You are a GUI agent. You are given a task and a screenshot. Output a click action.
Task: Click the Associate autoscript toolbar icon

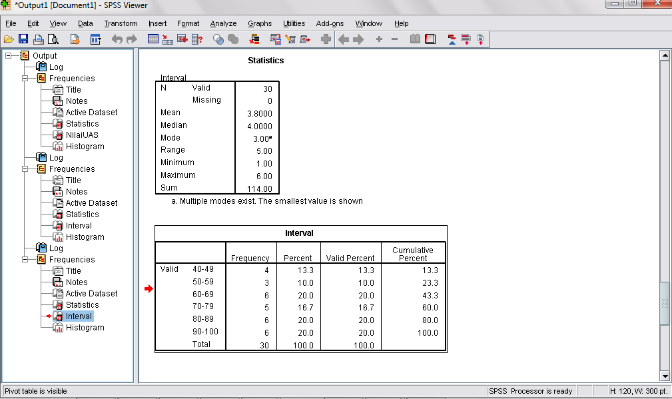point(276,39)
